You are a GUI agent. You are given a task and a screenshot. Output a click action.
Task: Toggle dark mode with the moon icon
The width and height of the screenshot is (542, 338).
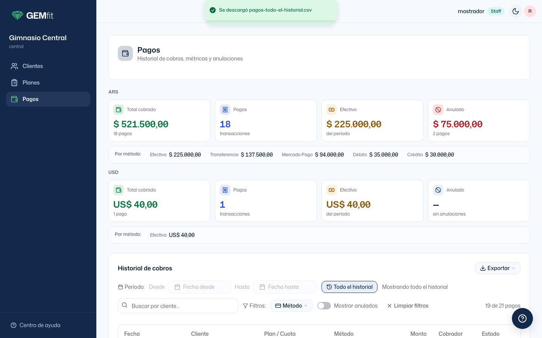point(516,11)
